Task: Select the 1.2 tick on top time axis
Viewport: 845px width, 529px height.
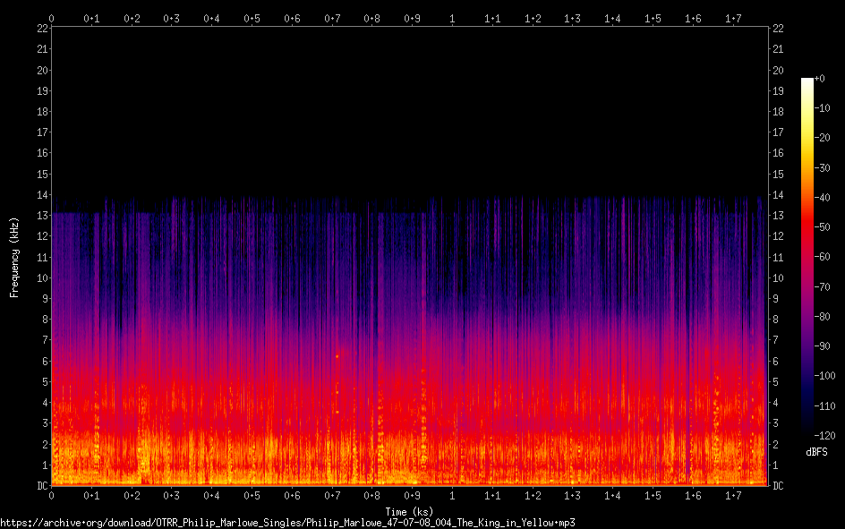Action: click(x=532, y=18)
